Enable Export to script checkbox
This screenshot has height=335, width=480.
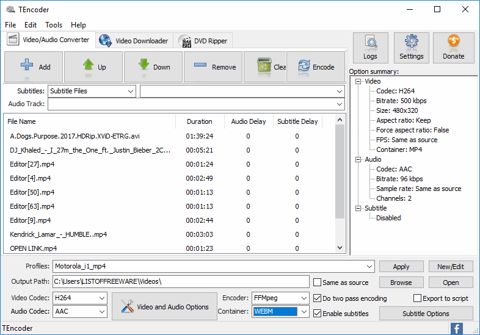click(x=417, y=298)
